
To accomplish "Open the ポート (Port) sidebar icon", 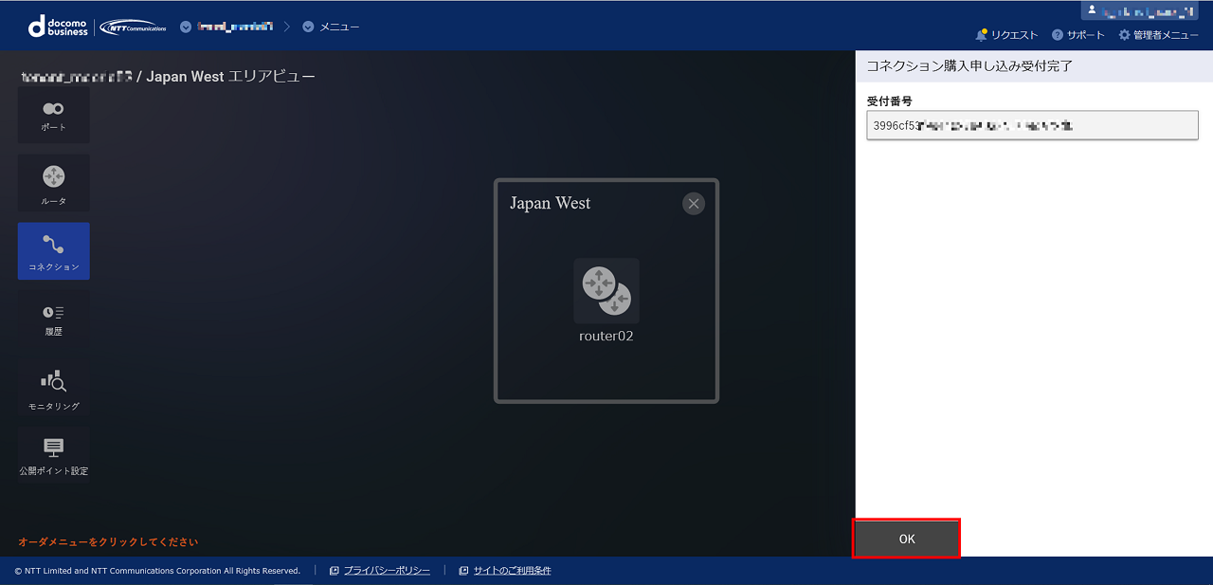I will pyautogui.click(x=53, y=116).
